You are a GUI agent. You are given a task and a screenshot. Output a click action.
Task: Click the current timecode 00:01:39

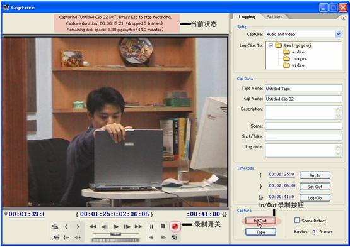pos(26,214)
